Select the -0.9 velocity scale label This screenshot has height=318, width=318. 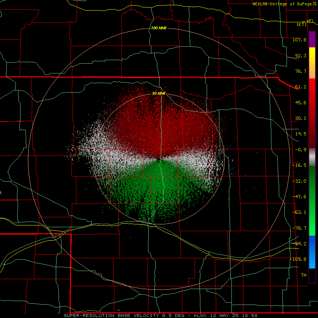pos(301,150)
